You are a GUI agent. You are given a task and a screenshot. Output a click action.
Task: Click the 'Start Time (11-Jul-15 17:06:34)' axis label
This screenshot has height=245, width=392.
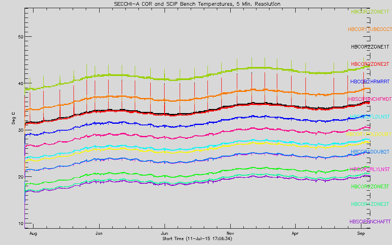tap(197, 239)
